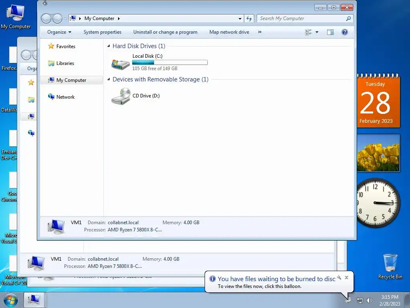The image size is (410, 308).
Task: Open notification balloon options wrench icon
Action: click(x=339, y=278)
